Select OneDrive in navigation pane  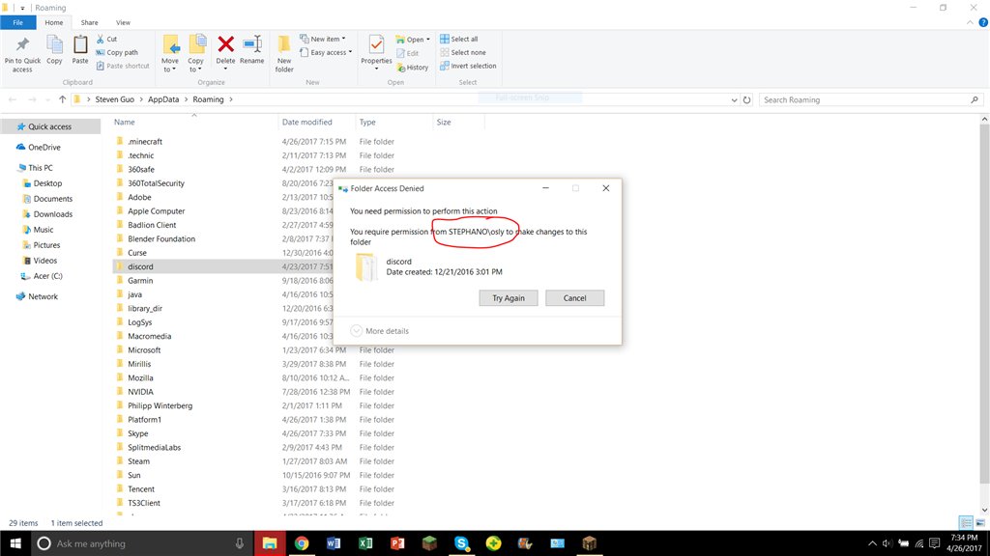tap(44, 147)
